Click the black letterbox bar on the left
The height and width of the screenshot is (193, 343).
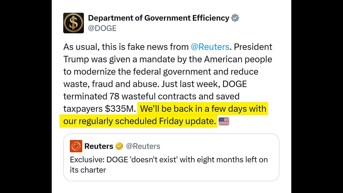click(x=26, y=96)
